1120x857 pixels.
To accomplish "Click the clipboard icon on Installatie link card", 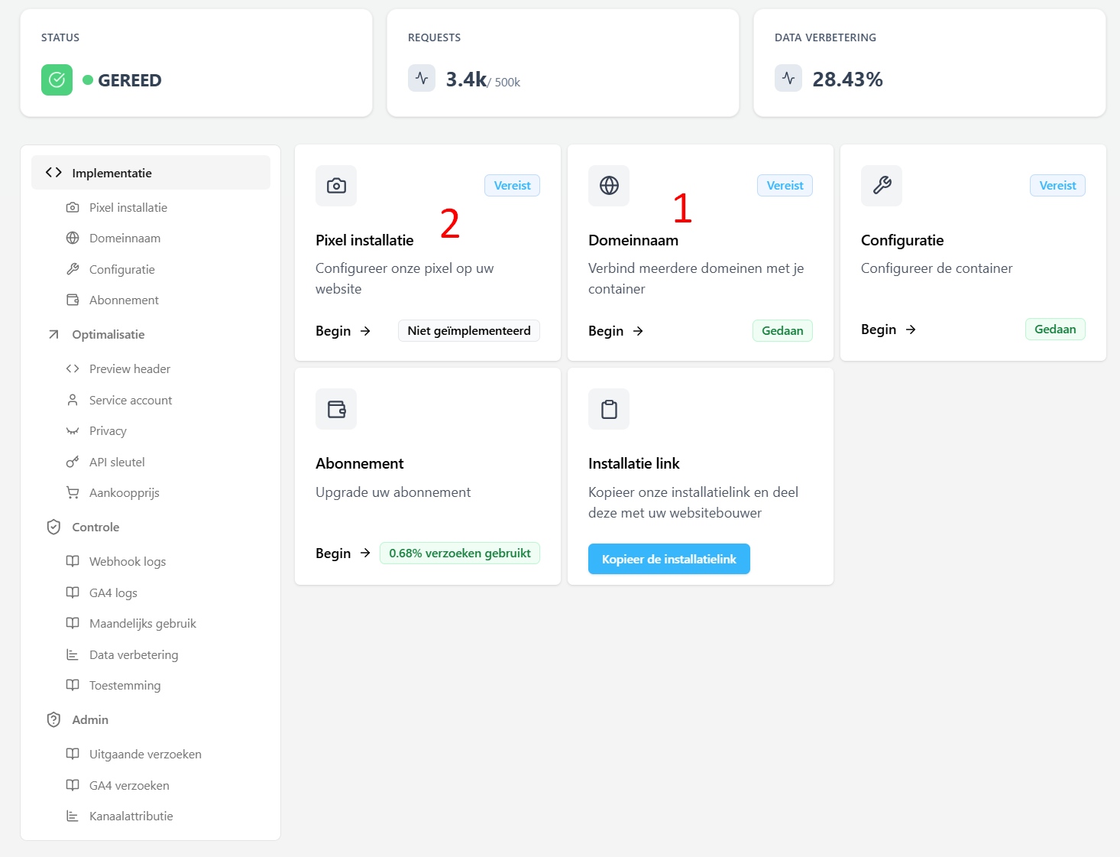I will point(609,409).
